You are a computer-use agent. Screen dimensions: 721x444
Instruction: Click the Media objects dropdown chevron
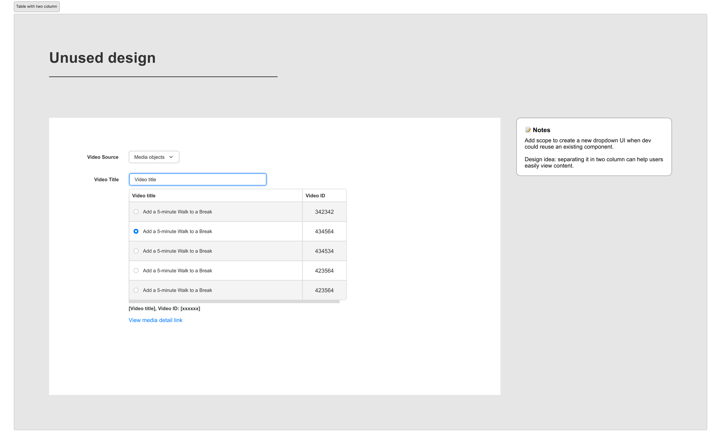pyautogui.click(x=171, y=157)
